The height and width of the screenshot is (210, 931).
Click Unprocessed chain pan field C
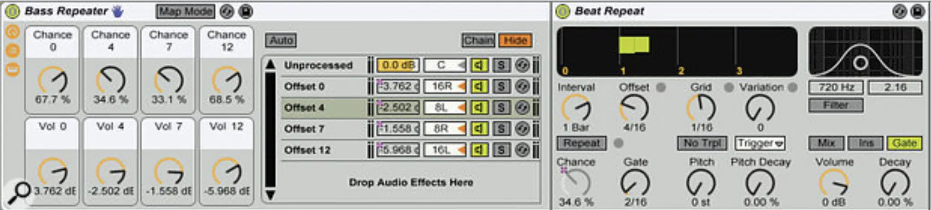coord(445,65)
